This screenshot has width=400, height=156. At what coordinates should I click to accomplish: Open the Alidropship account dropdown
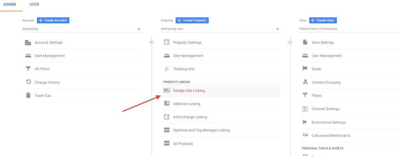click(x=82, y=29)
